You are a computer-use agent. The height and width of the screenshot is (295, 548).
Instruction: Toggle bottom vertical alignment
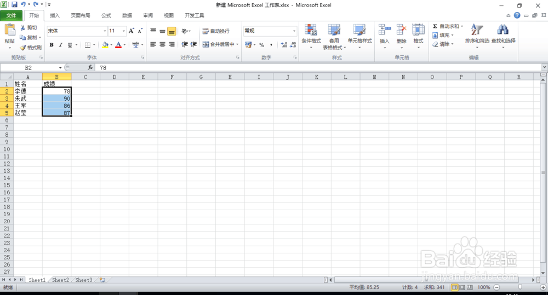172,31
